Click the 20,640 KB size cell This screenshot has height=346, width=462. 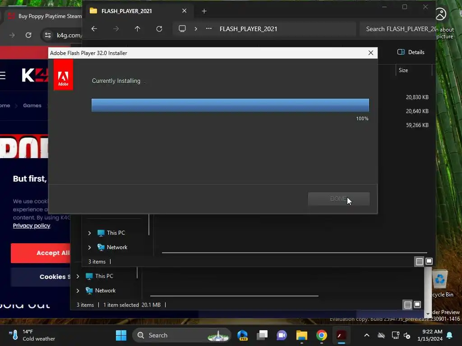[417, 111]
